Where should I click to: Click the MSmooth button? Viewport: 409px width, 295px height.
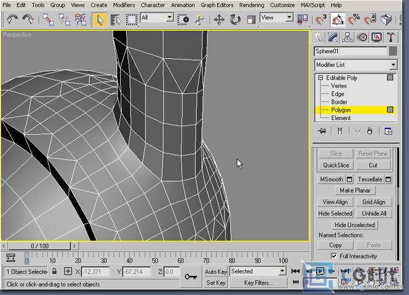point(331,179)
